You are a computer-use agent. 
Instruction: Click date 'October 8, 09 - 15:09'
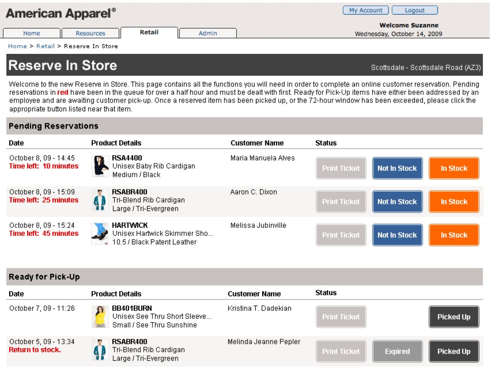42,192
